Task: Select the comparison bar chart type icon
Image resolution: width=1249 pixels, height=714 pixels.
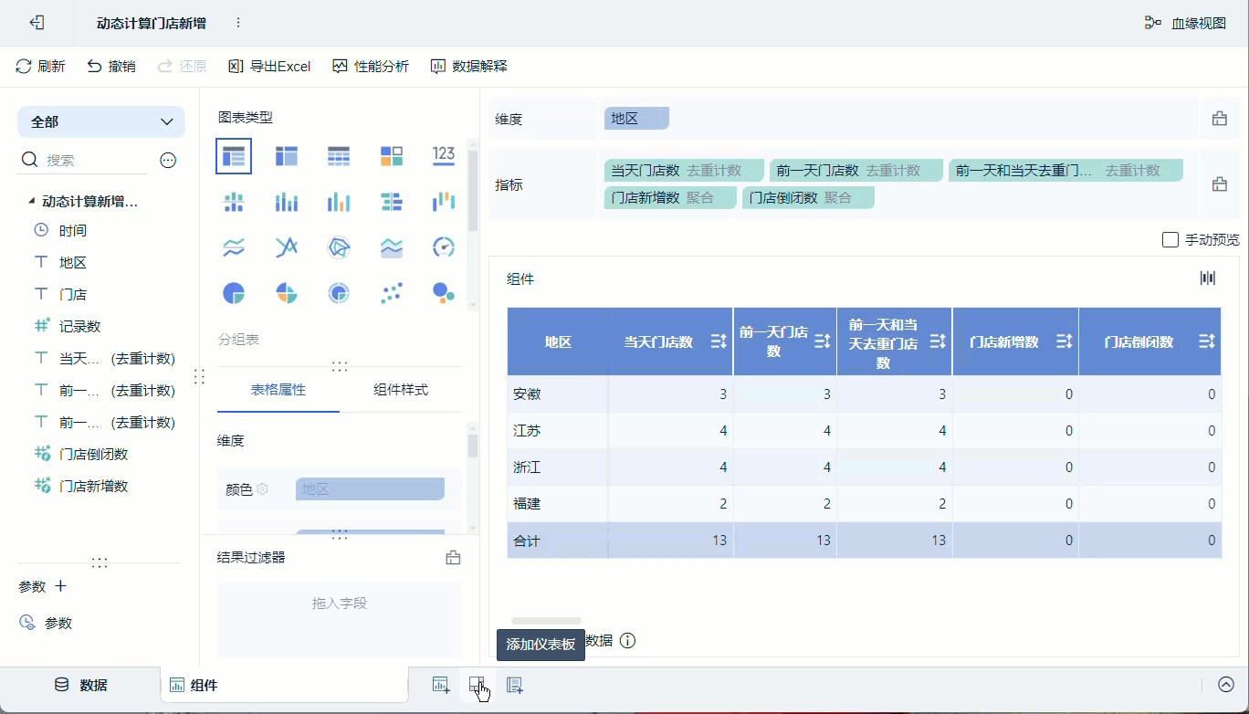Action: pos(392,202)
